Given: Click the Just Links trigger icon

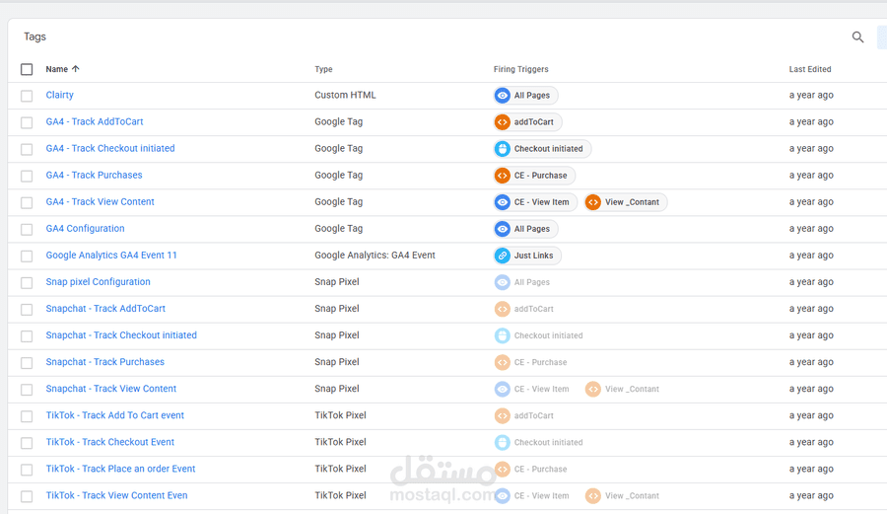Looking at the screenshot, I should [x=503, y=256].
